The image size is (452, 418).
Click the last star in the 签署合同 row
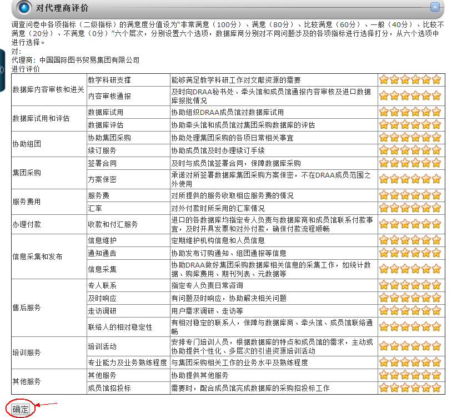pyautogui.click(x=436, y=163)
